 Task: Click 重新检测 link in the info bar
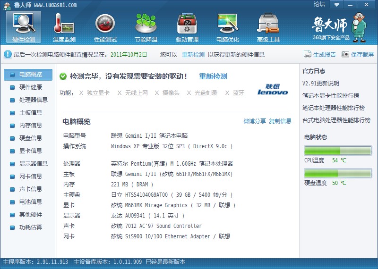coord(193,55)
